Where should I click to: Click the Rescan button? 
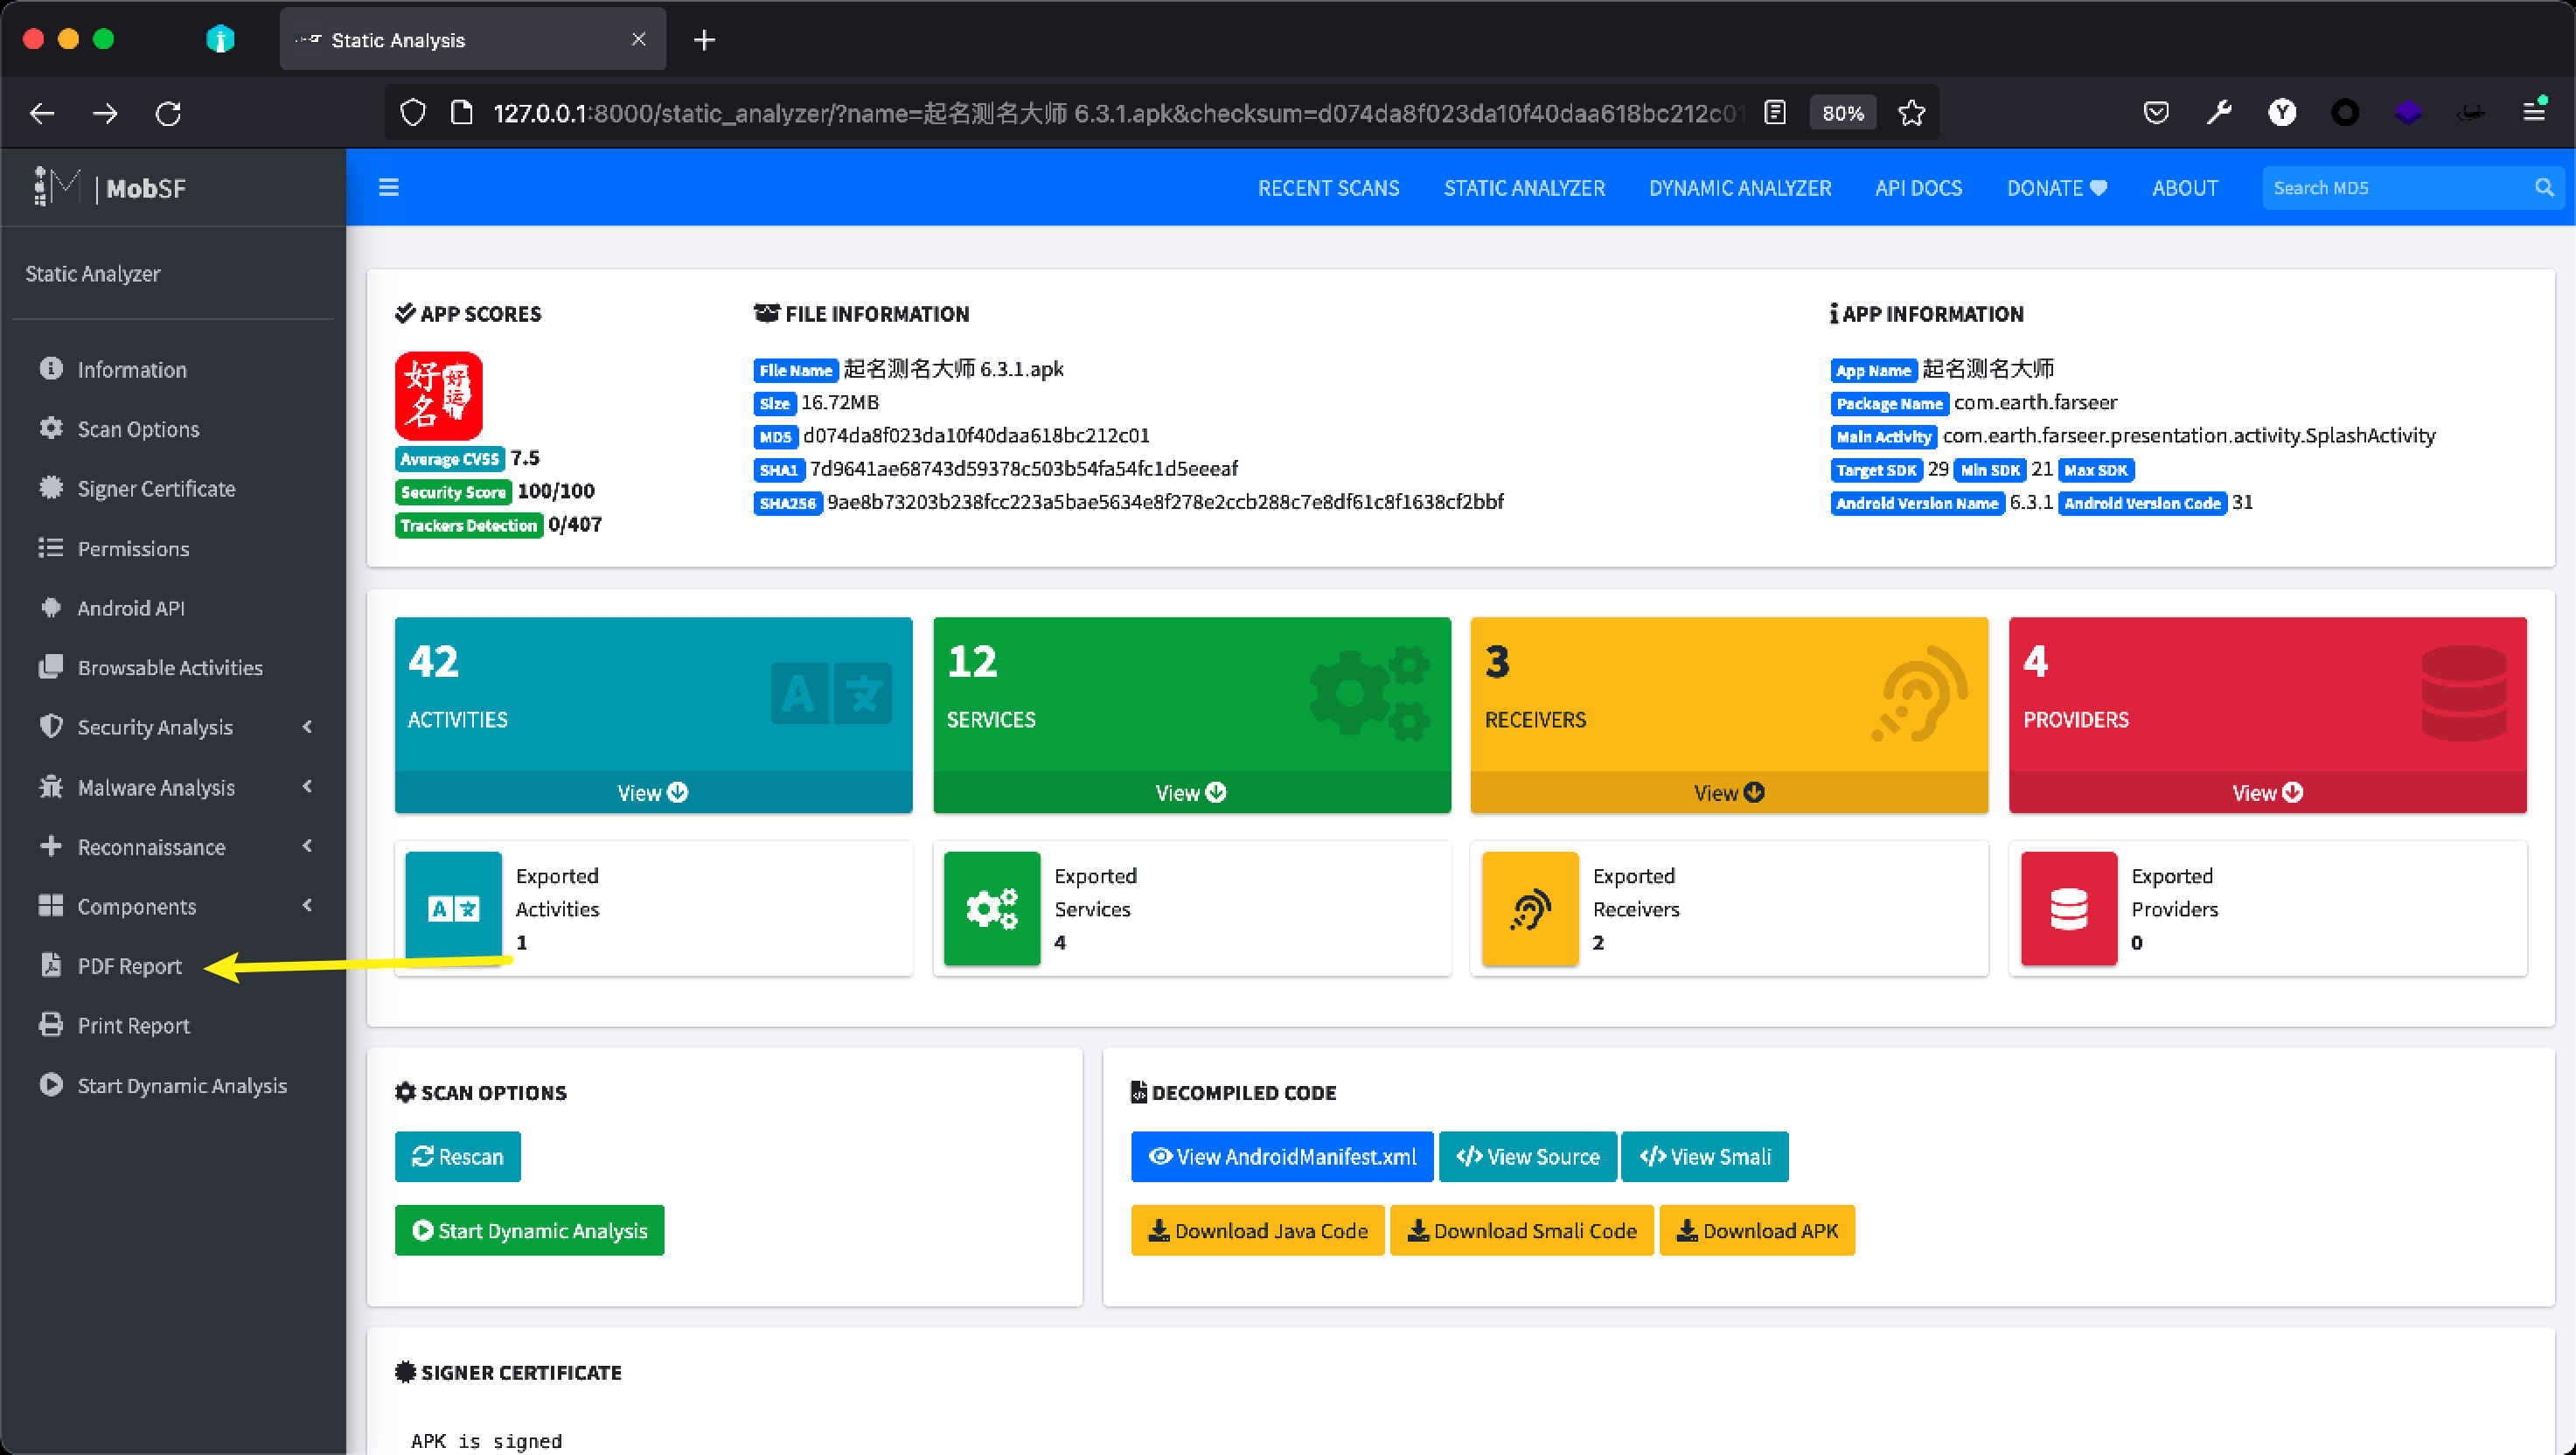click(x=457, y=1156)
